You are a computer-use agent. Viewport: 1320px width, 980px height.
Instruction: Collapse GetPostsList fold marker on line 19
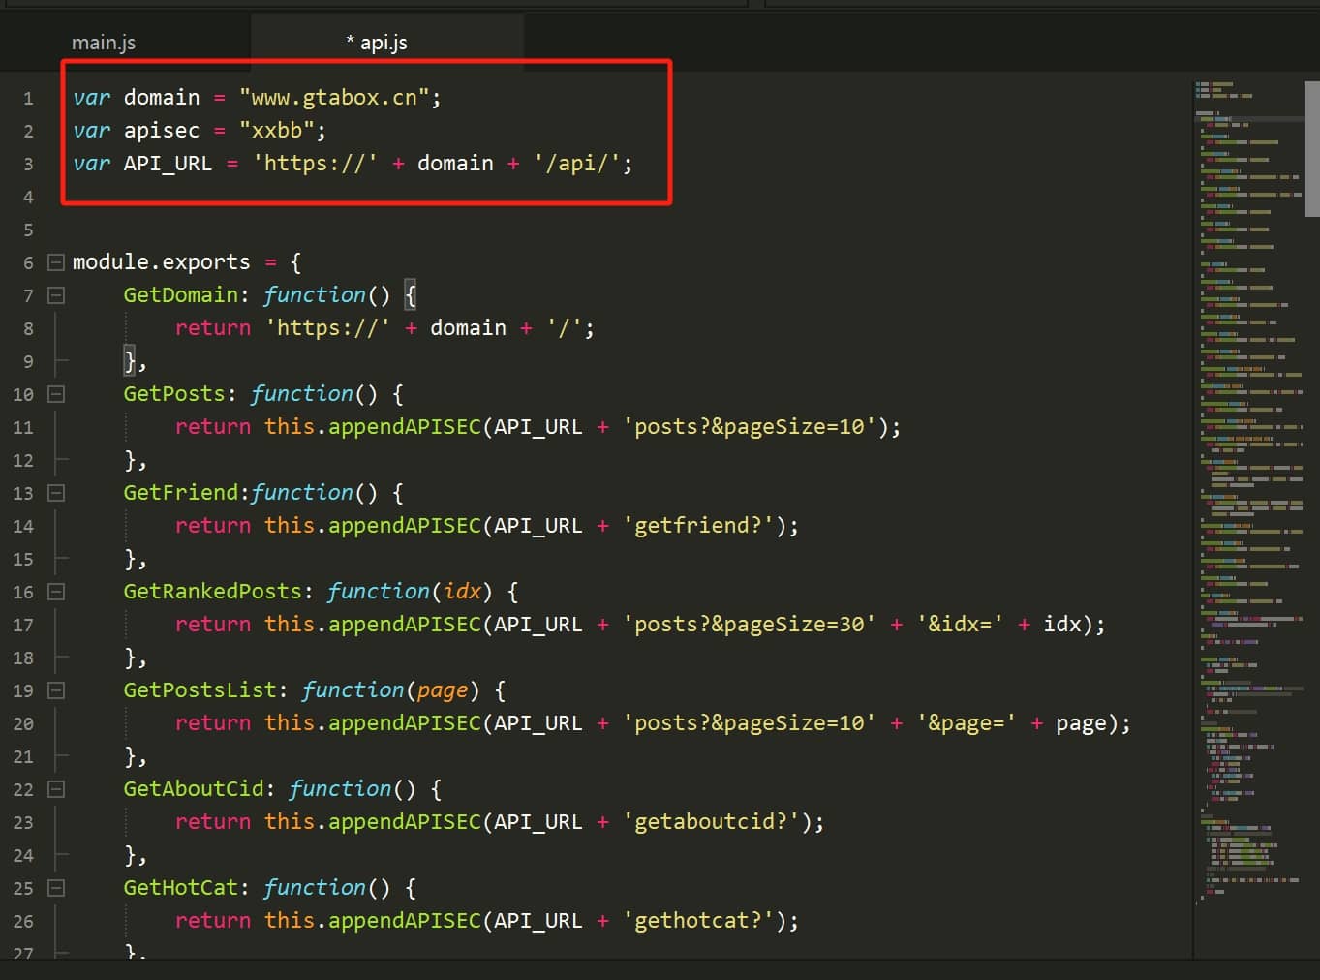coord(56,690)
